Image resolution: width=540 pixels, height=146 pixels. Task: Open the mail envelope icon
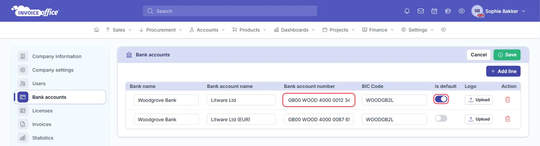421,11
